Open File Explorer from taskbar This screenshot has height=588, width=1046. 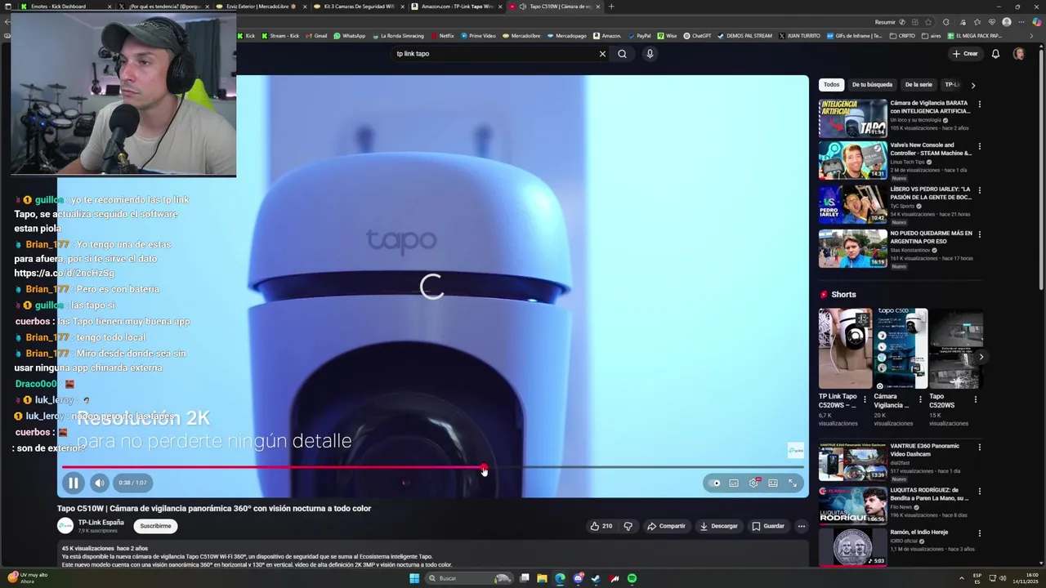tap(542, 578)
